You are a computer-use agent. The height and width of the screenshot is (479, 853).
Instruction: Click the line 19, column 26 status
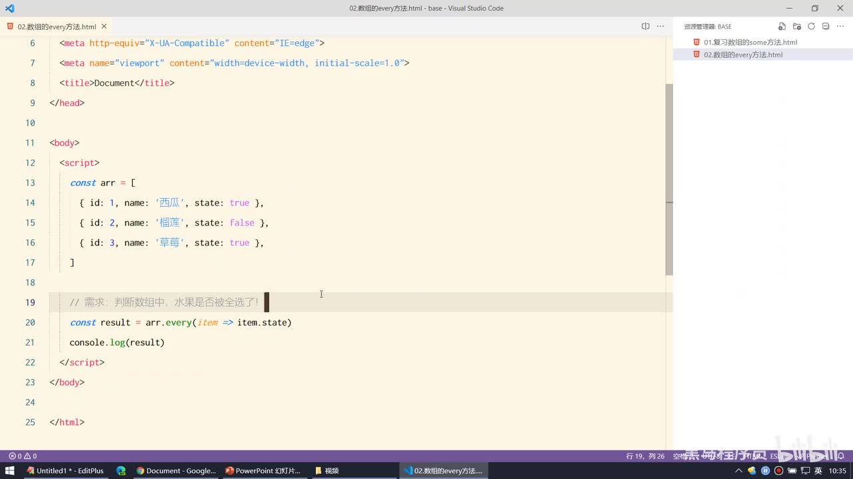646,456
